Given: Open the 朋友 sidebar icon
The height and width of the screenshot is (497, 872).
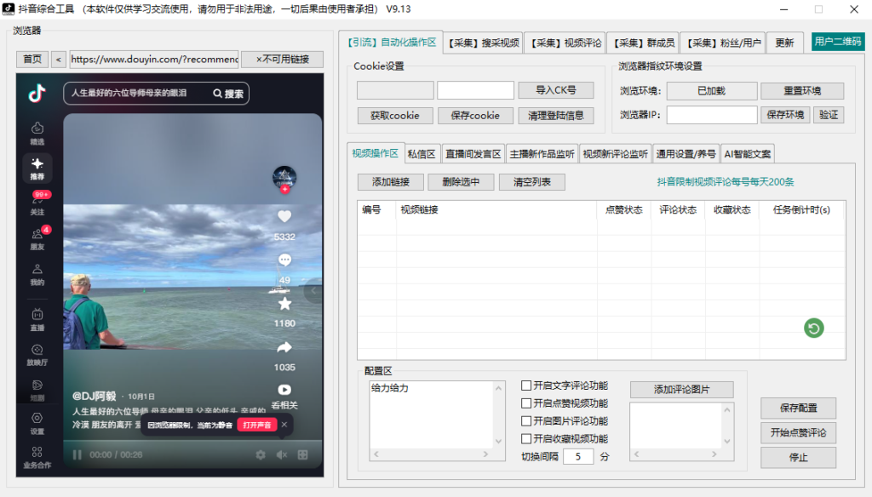Looking at the screenshot, I should pyautogui.click(x=37, y=238).
